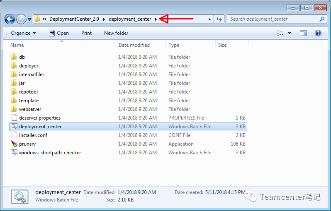Select DeploymentCenter_2.0 in the breadcrumb path

click(74, 19)
